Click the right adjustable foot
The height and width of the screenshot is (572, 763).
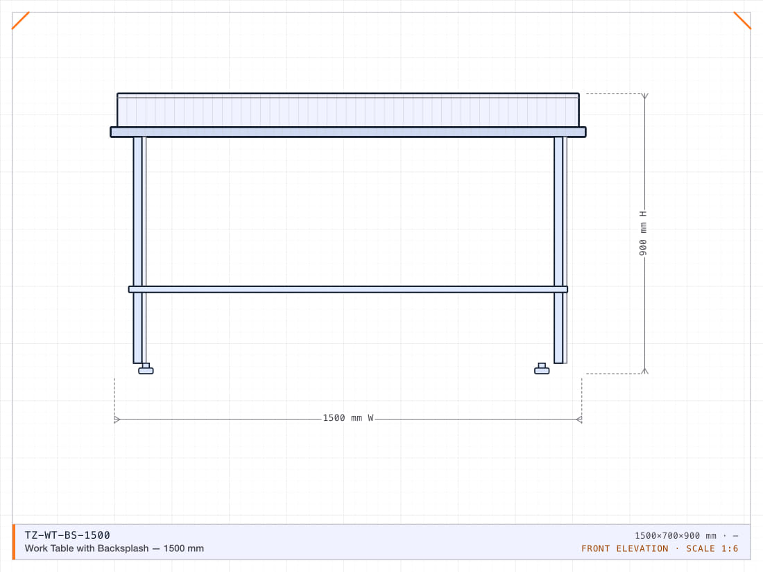pyautogui.click(x=542, y=369)
